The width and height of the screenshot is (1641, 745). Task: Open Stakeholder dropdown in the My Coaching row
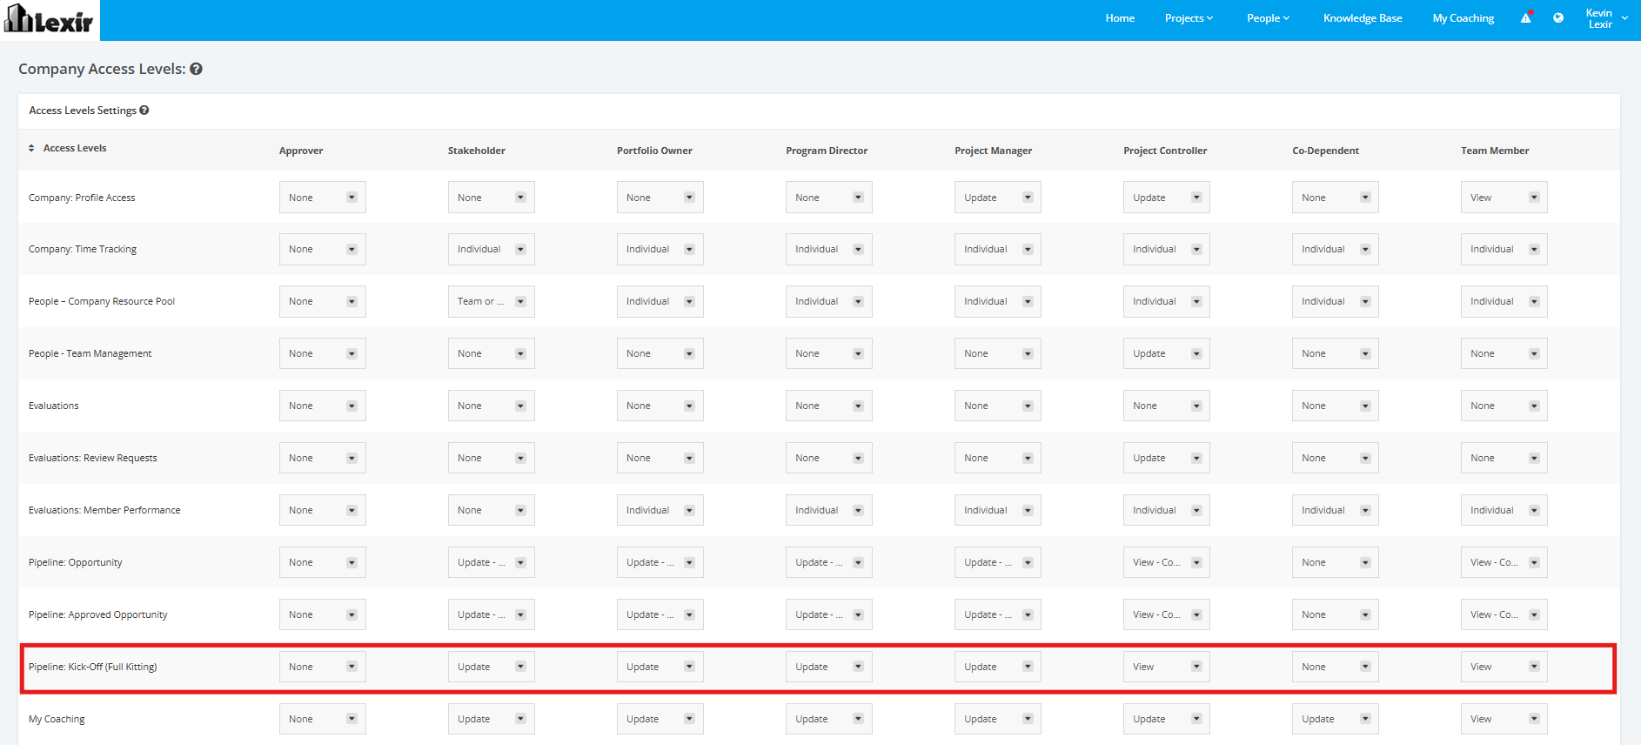[492, 719]
